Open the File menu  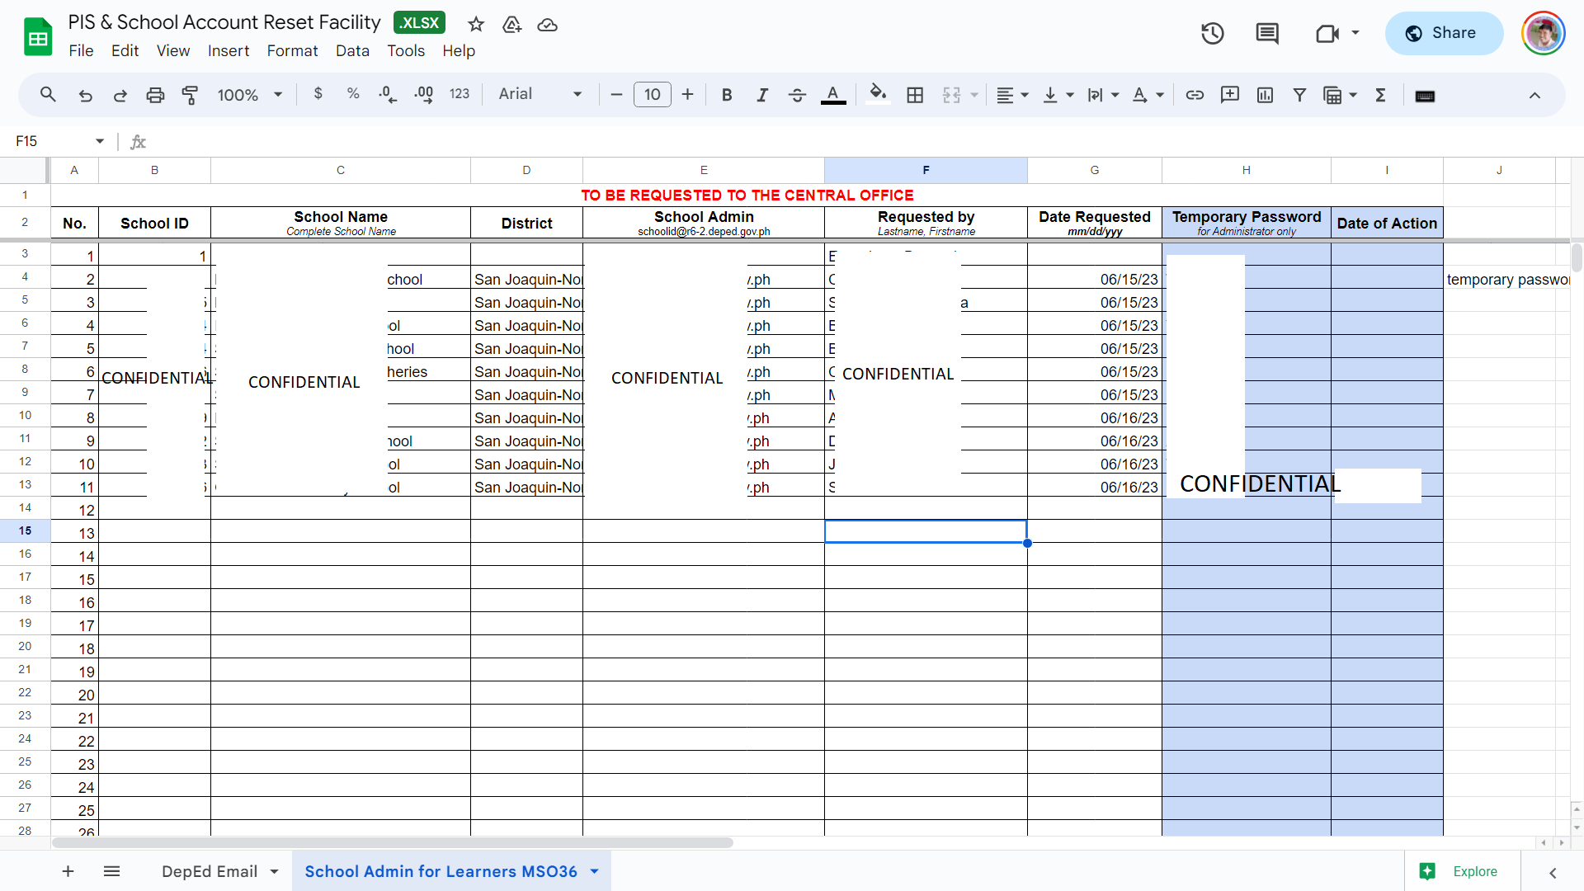click(x=81, y=50)
